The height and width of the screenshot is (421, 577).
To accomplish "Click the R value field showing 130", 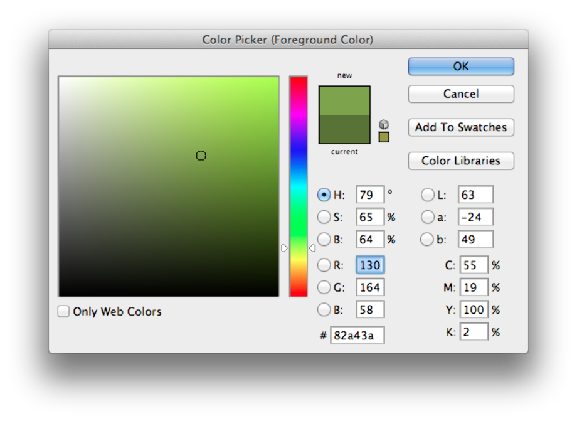I will pos(369,265).
